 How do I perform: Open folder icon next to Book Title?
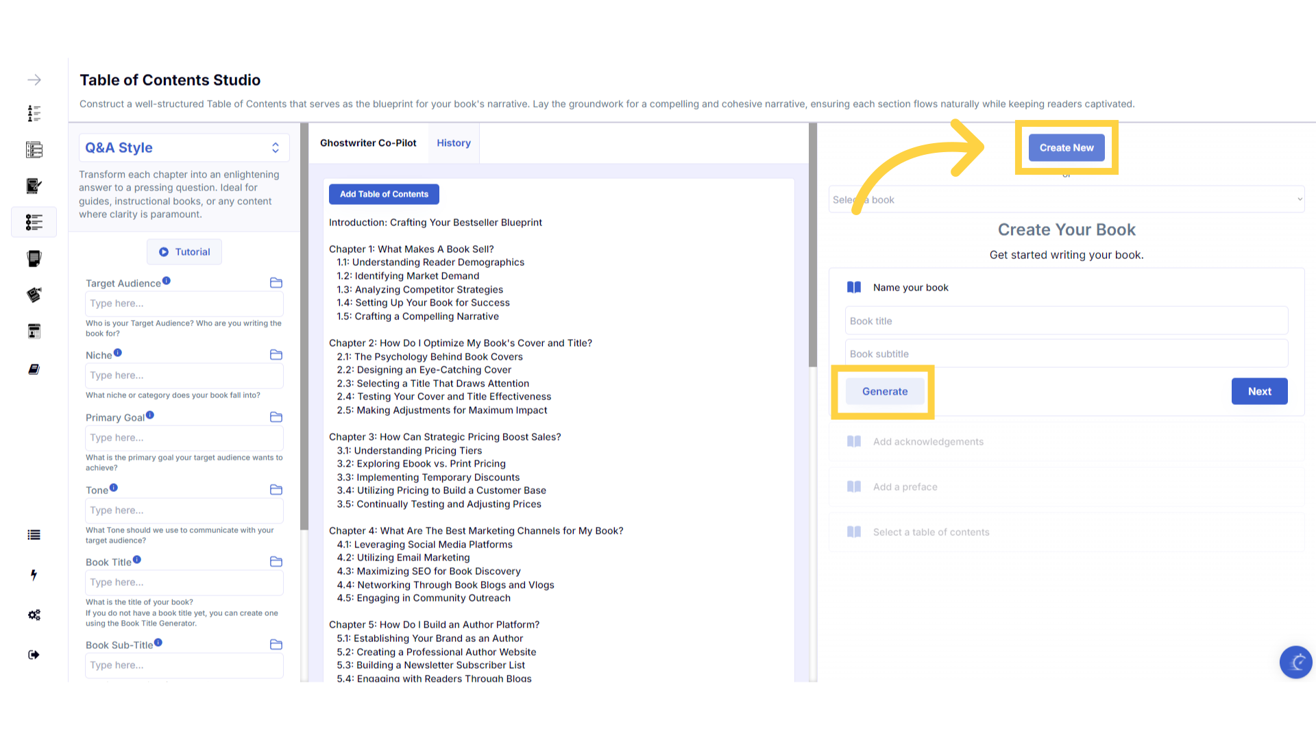click(x=276, y=562)
